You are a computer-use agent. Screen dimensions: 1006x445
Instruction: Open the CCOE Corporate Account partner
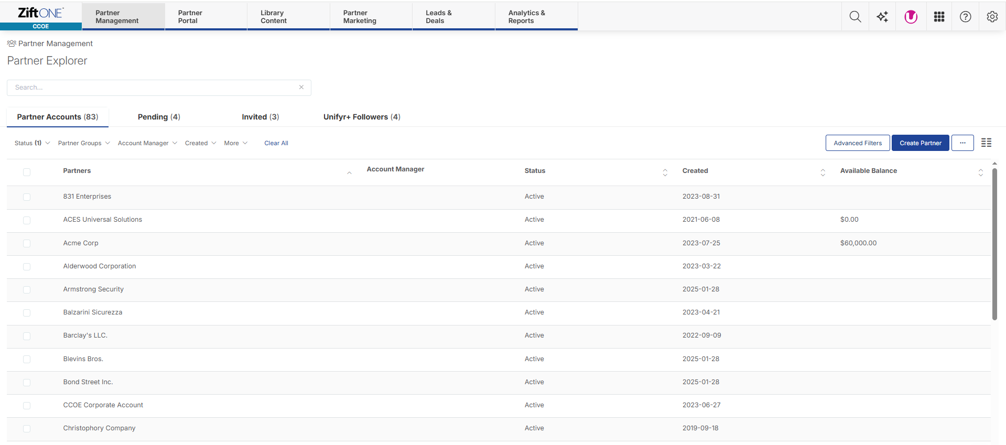click(x=103, y=405)
